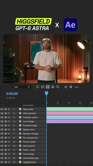Toggle fx on Run progress bar layer

(9, 138)
